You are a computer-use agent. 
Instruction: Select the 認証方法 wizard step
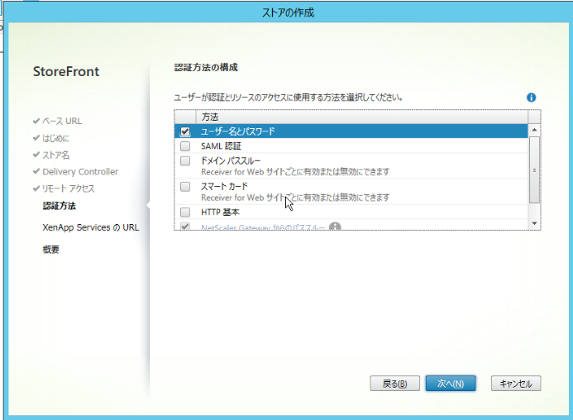click(60, 206)
